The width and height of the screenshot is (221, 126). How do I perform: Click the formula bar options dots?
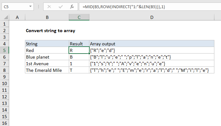click(39, 7)
